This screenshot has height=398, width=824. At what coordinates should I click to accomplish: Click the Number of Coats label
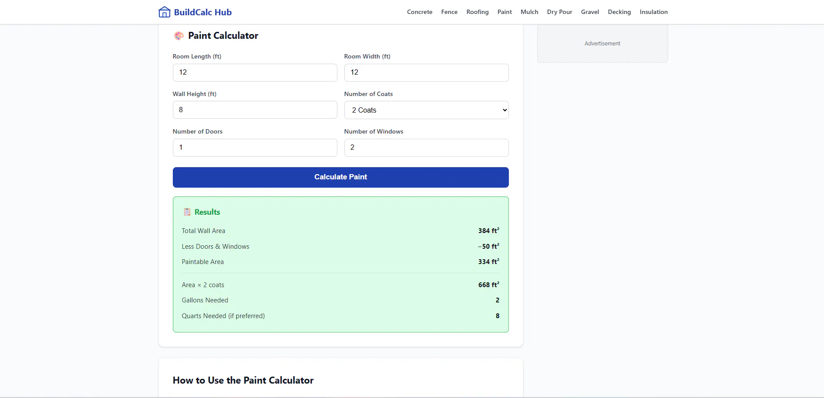[x=368, y=94]
